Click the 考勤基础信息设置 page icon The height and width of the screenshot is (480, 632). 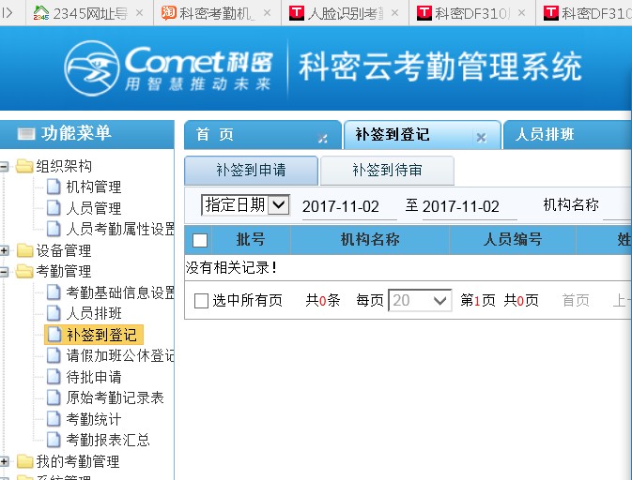pyautogui.click(x=54, y=292)
